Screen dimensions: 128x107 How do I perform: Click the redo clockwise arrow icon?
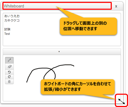pyautogui.click(x=9, y=77)
